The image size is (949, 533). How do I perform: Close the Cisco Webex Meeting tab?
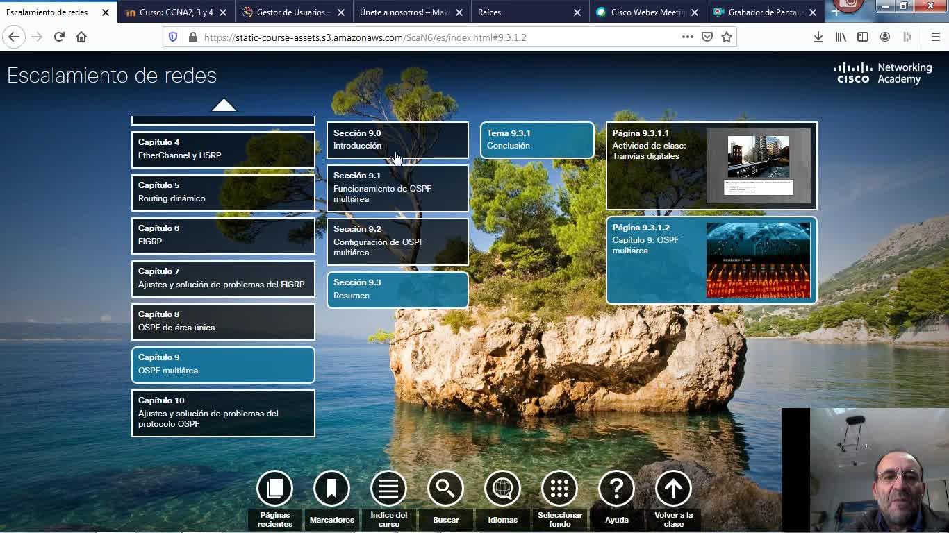[695, 12]
